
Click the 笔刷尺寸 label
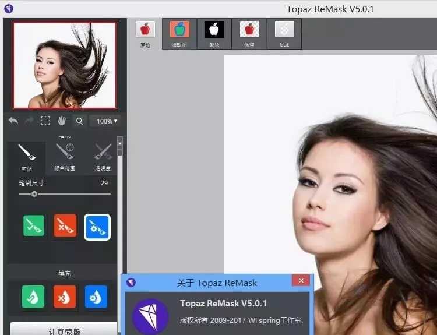coord(31,183)
